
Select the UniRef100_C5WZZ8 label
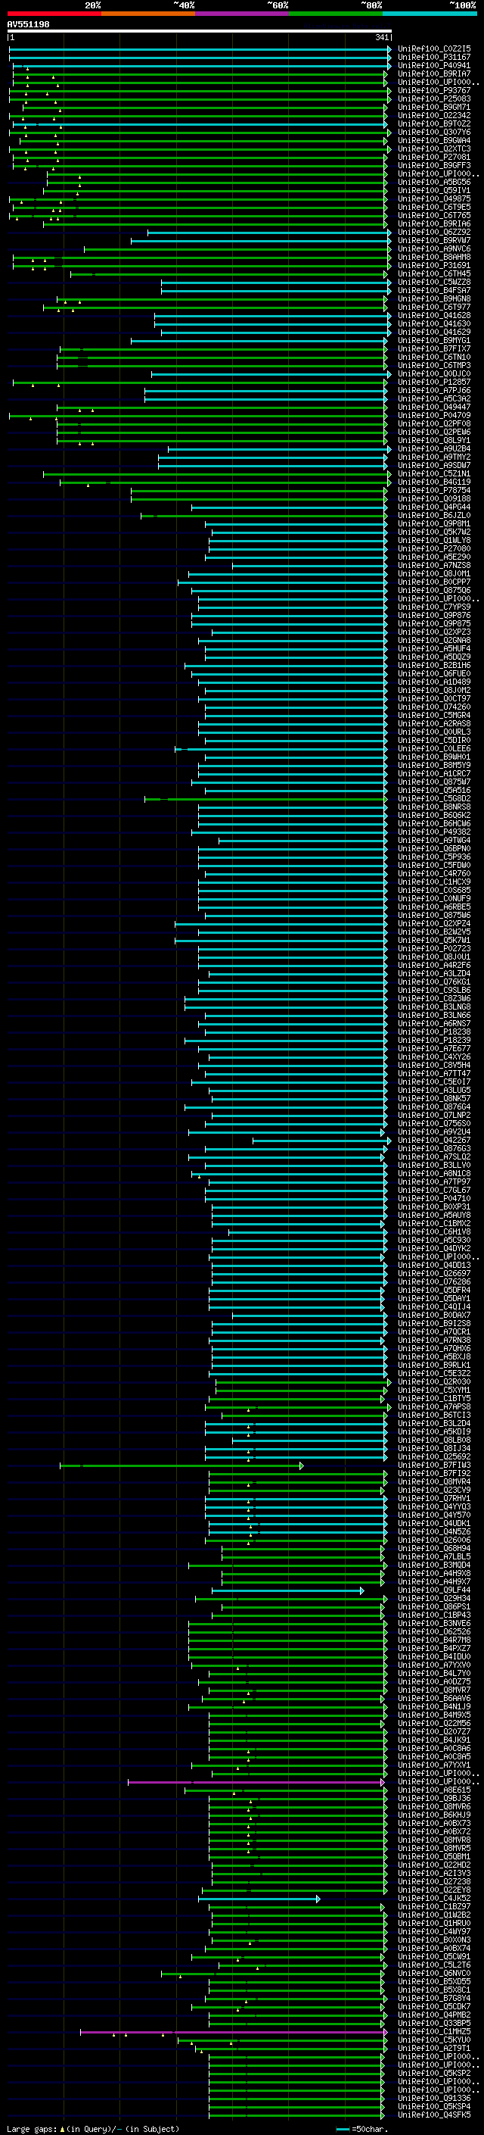pos(434,282)
